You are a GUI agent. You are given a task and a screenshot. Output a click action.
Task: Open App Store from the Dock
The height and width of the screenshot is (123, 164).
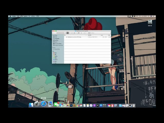tap(101, 106)
